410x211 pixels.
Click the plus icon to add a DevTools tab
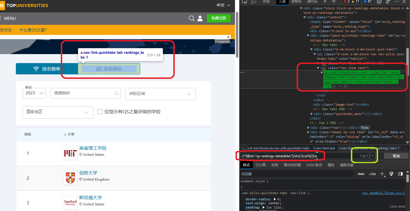point(334,1)
